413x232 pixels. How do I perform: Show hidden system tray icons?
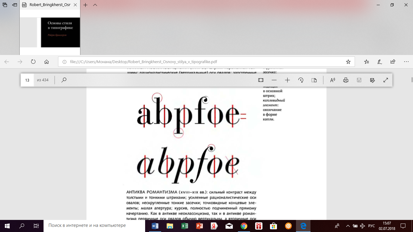click(348, 226)
